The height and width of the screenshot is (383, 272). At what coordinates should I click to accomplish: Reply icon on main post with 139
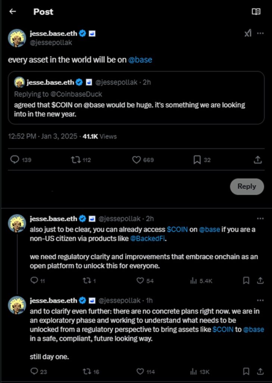point(15,160)
